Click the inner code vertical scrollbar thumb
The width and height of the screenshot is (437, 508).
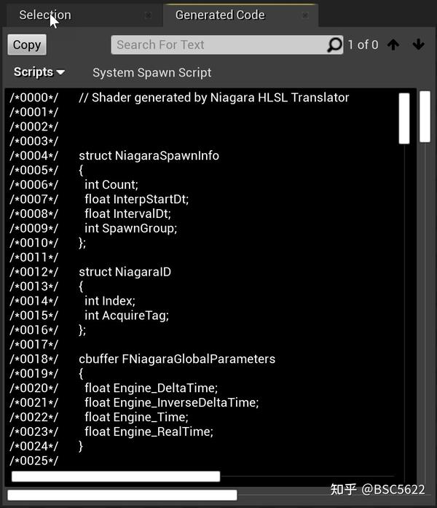point(404,118)
